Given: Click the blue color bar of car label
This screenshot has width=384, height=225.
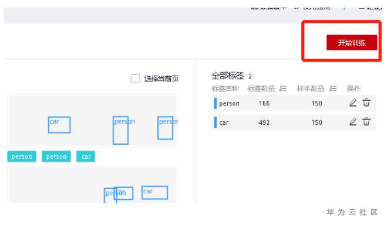Looking at the screenshot, I should [x=215, y=122].
